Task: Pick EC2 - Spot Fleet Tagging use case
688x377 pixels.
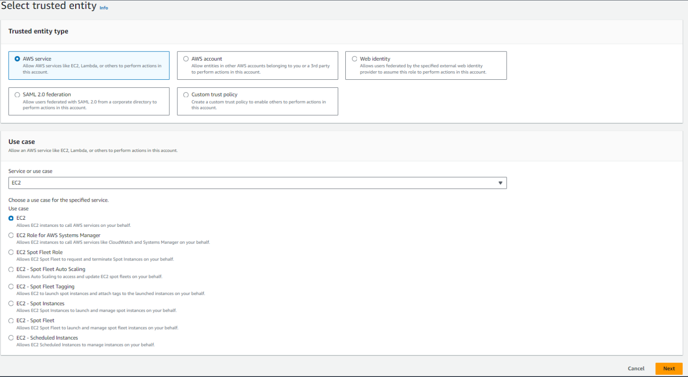Action: 11,286
